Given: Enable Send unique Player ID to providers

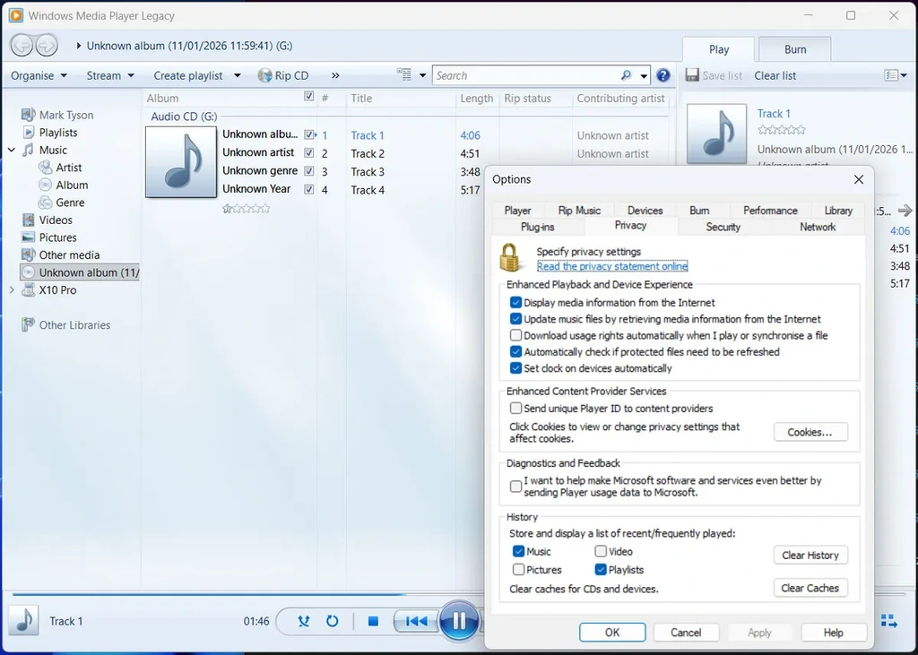Looking at the screenshot, I should (515, 408).
